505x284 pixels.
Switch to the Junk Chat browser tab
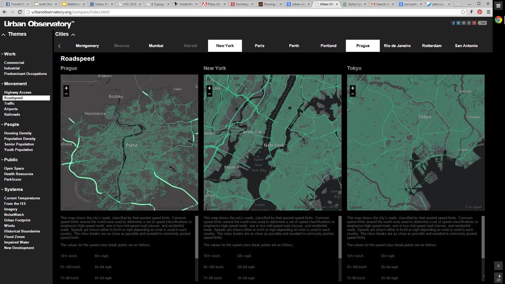(x=45, y=4)
